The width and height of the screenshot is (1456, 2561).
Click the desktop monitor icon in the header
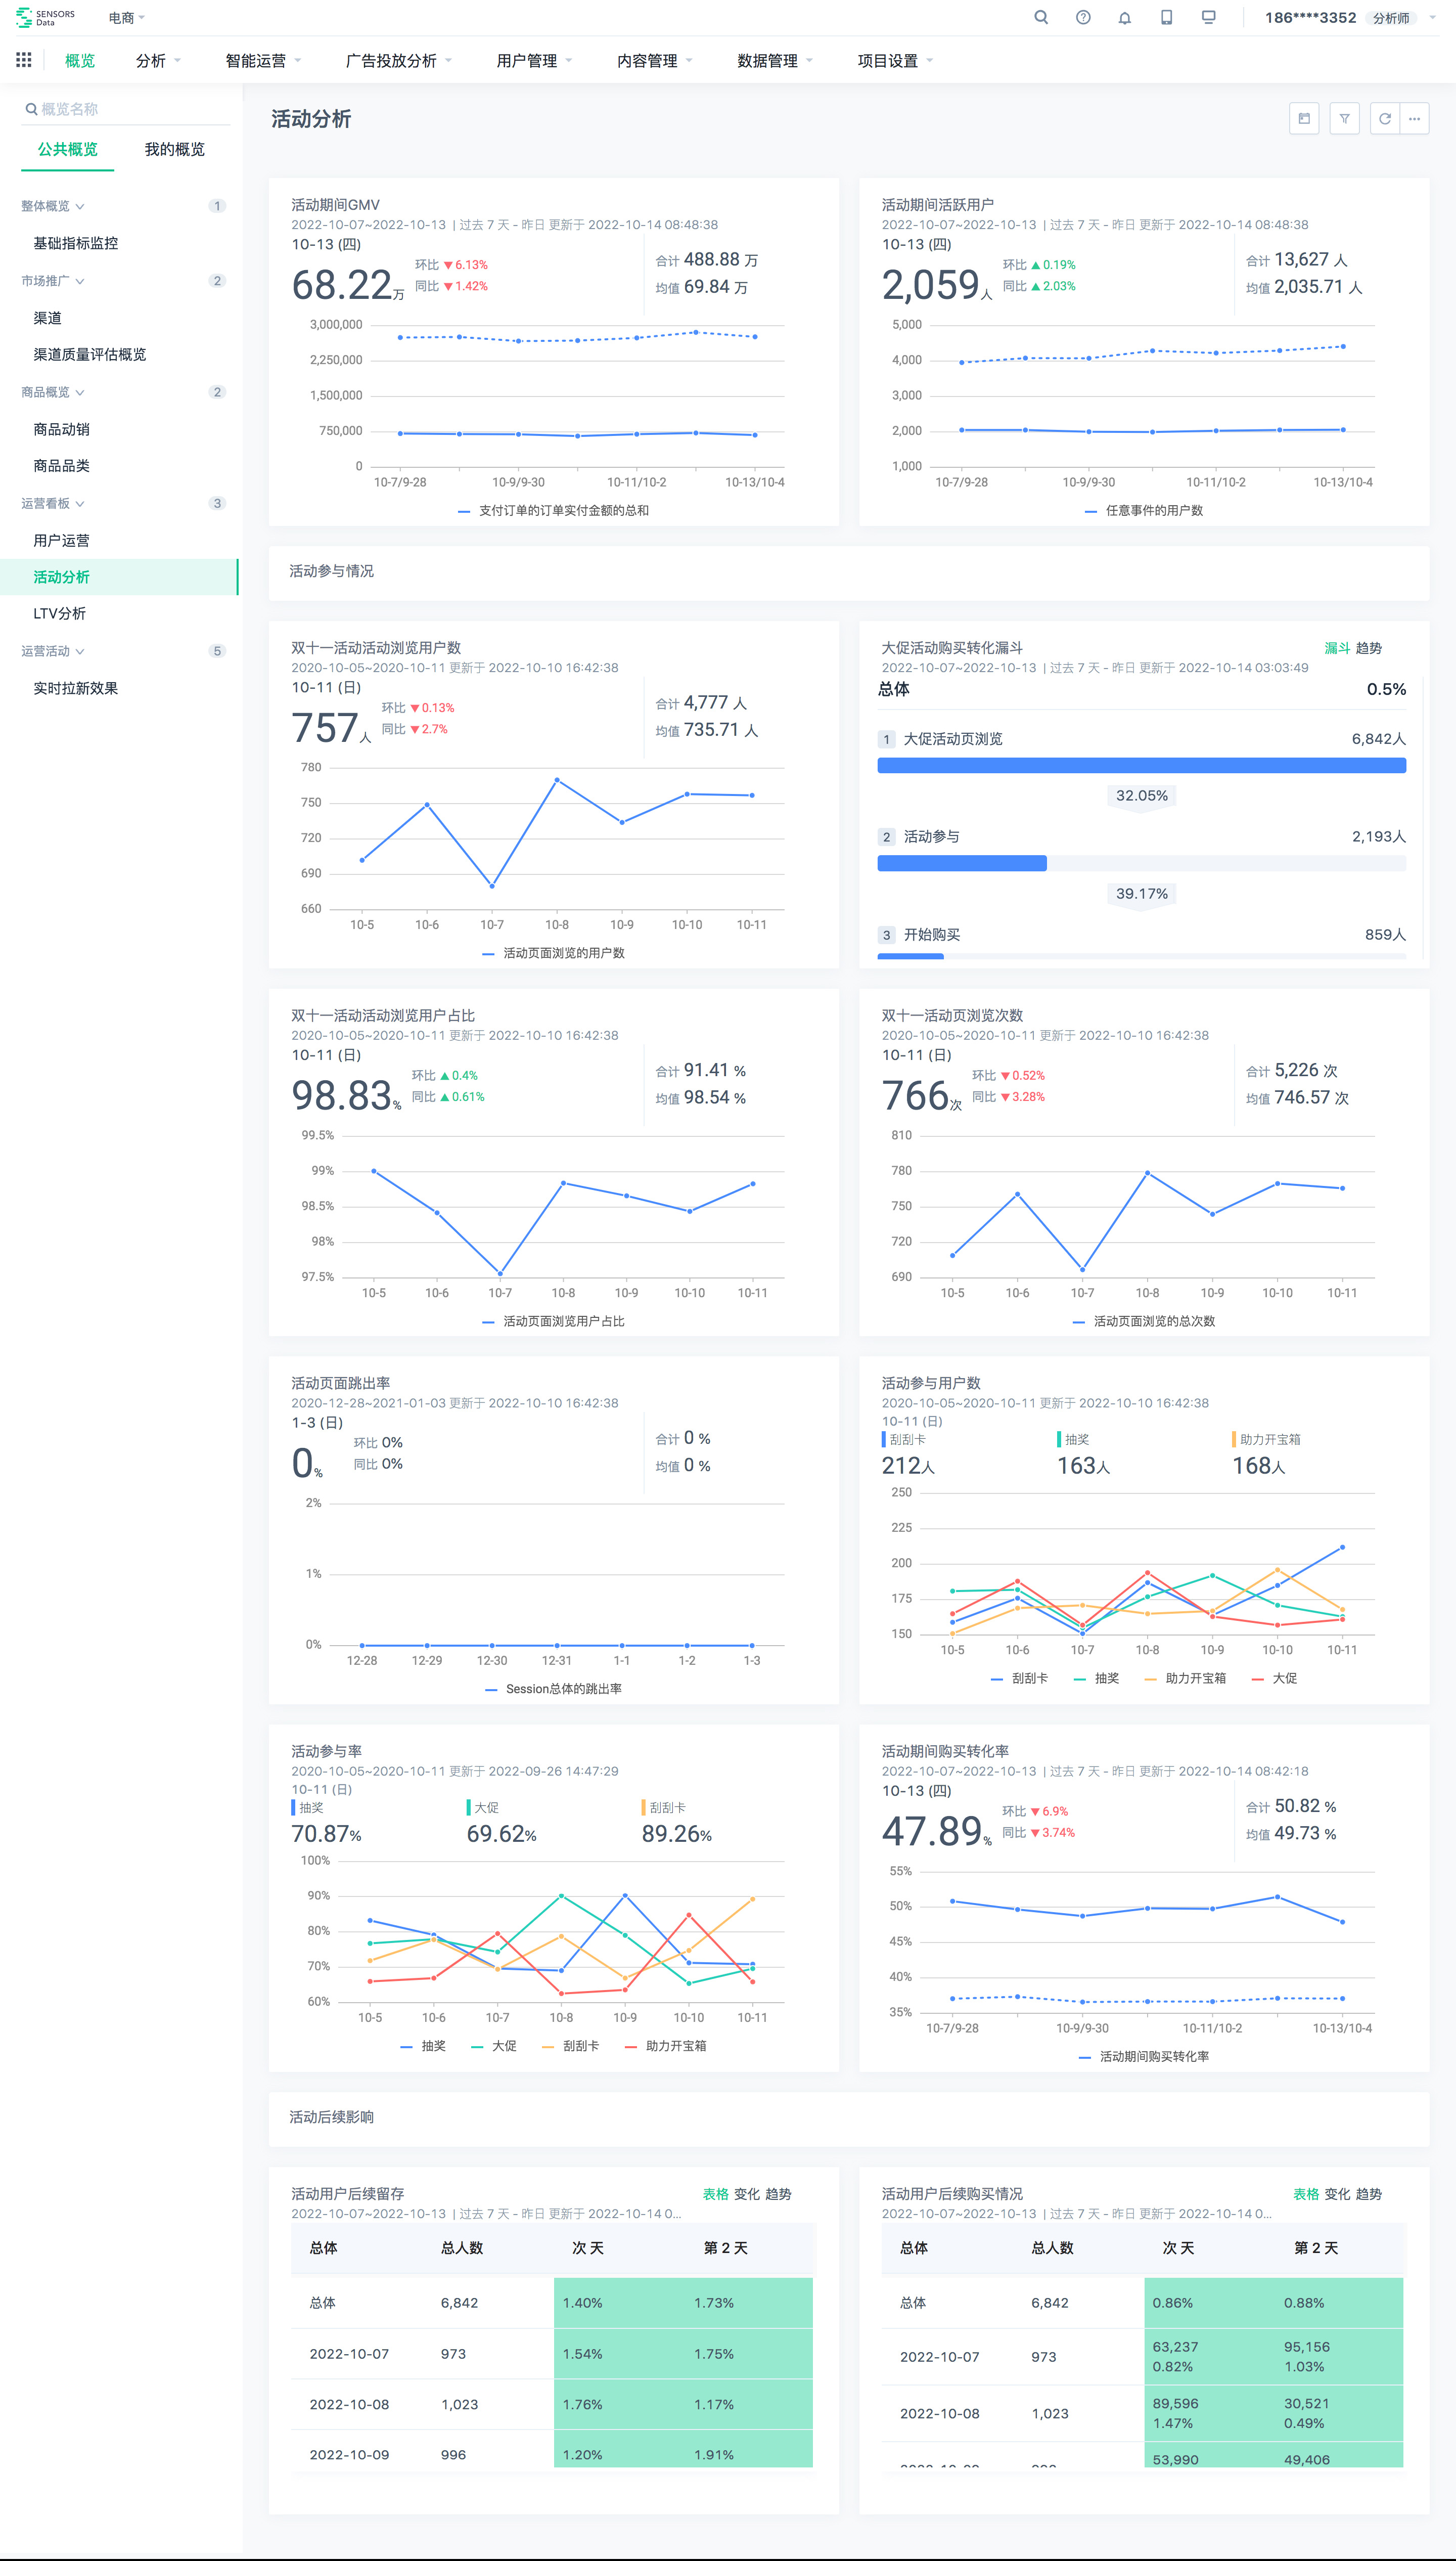click(1209, 17)
